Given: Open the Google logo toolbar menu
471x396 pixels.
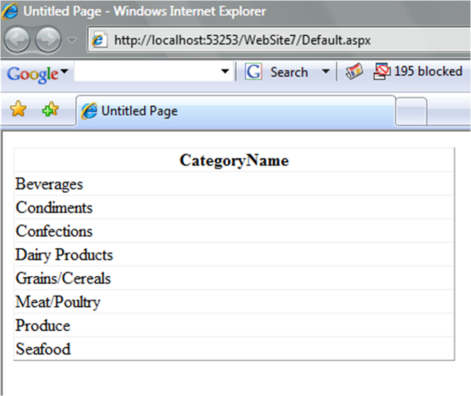Looking at the screenshot, I should 37,74.
